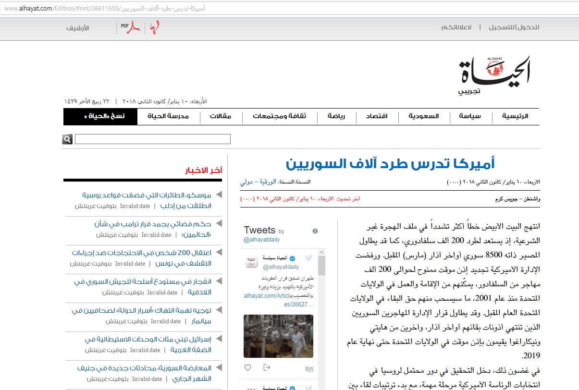Image resolution: width=579 pixels, height=390 pixels.
Task: Click the red Al Hayat emblem icon
Action: tap(154, 28)
